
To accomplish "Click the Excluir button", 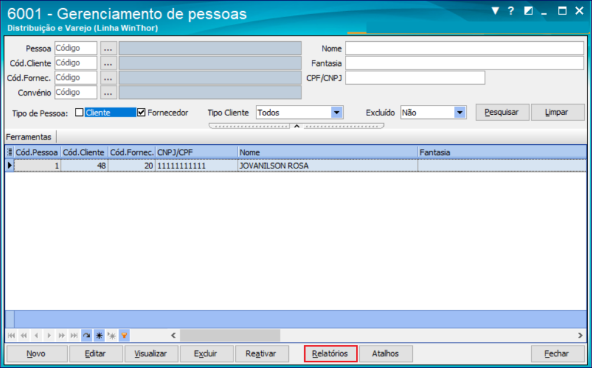I will (x=206, y=354).
